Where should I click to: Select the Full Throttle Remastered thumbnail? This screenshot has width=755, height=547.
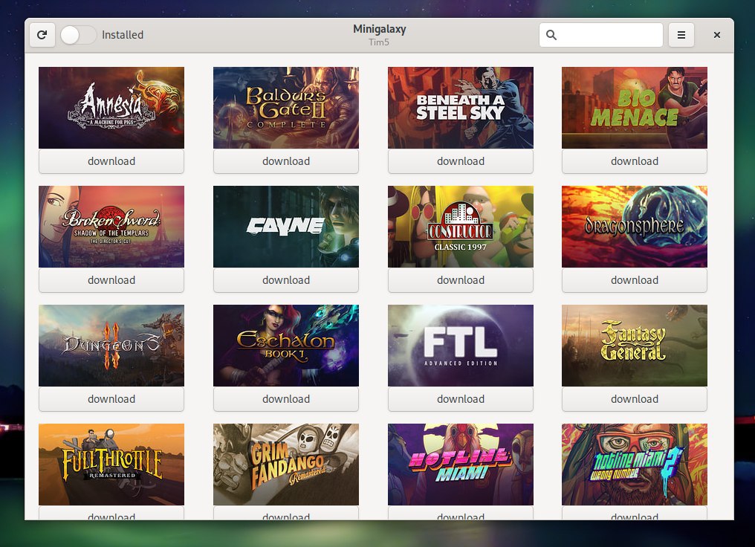[x=111, y=465]
